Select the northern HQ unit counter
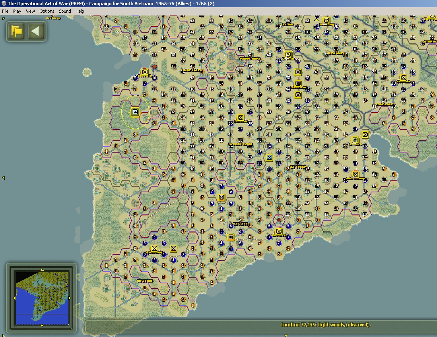The height and width of the screenshot is (337, 437). point(298,83)
